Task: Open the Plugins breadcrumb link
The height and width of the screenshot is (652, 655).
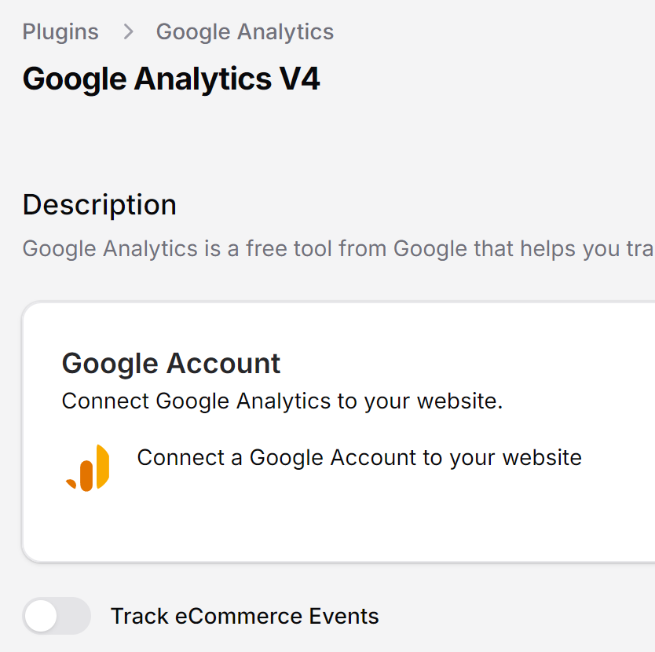Action: click(60, 32)
